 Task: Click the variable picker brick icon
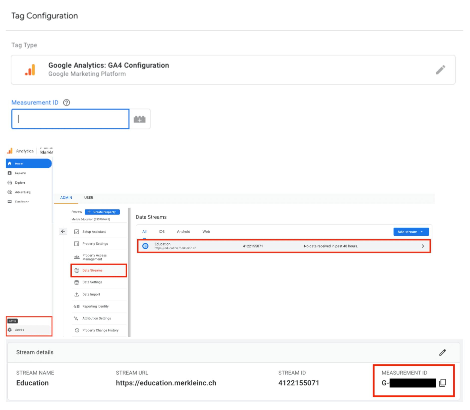140,119
